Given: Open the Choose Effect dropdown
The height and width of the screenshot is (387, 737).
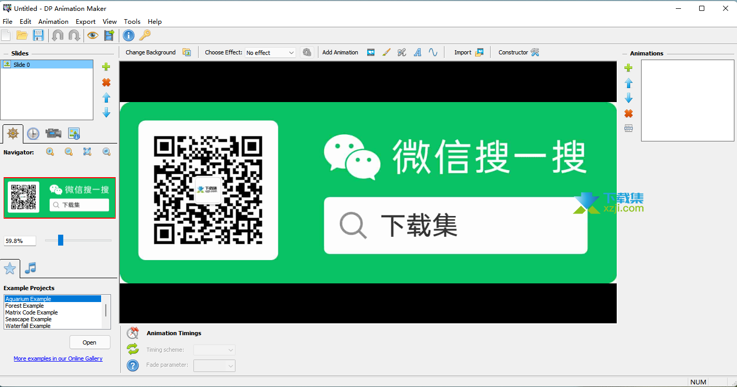Looking at the screenshot, I should (x=270, y=53).
